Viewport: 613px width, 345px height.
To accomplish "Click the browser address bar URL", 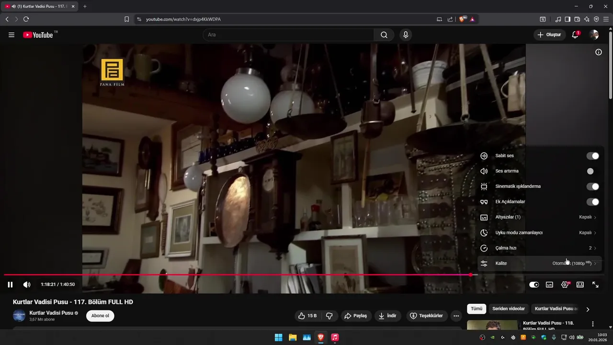I will coord(183,19).
